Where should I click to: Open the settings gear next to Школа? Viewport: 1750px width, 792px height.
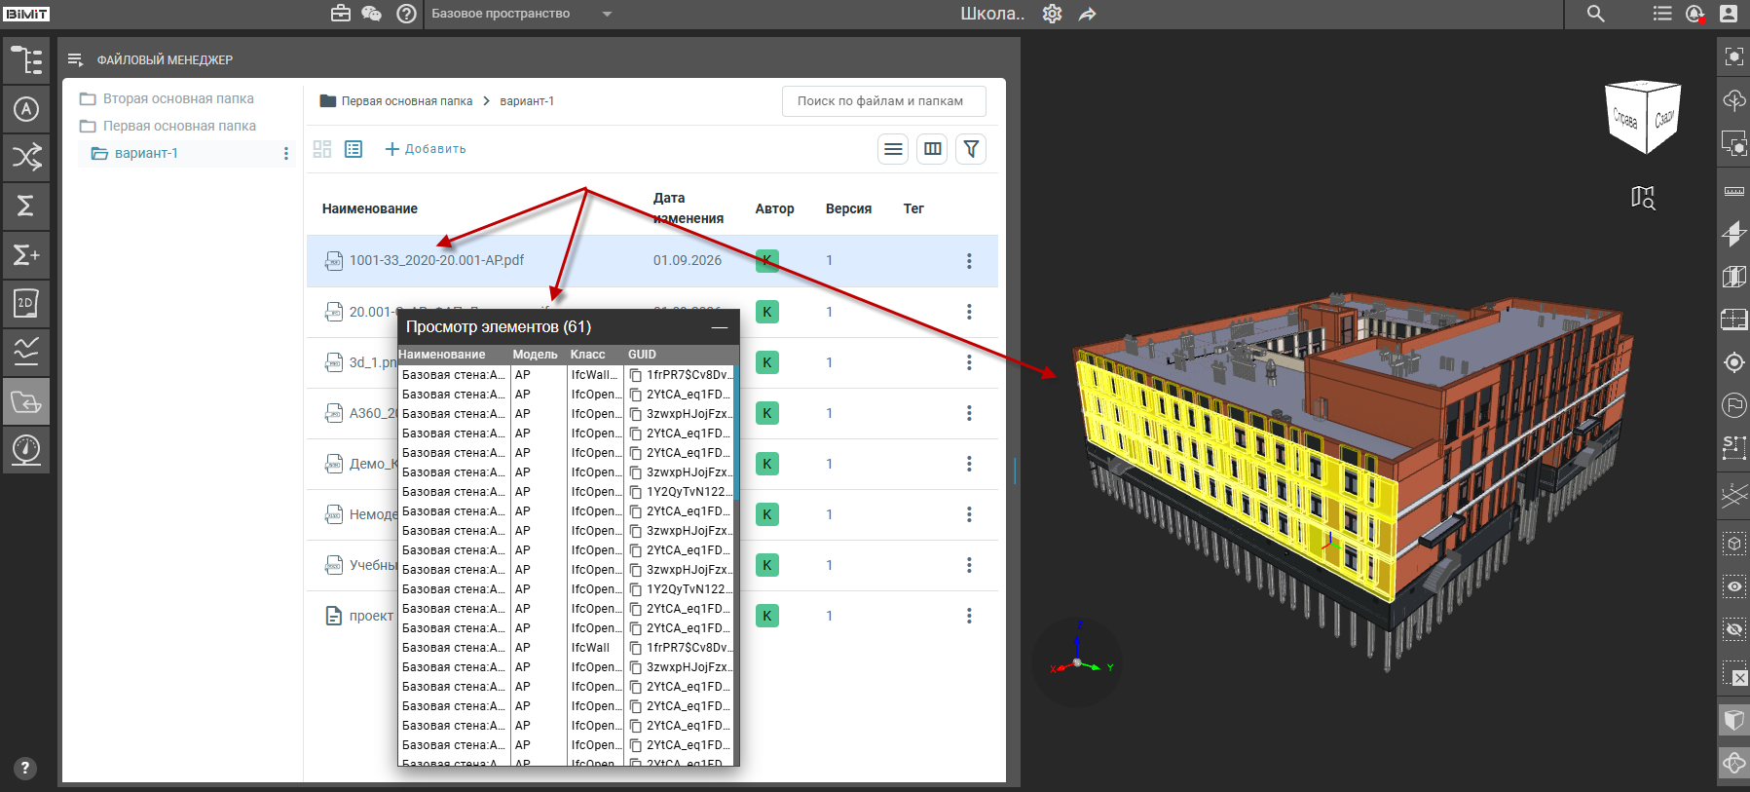click(x=1052, y=14)
